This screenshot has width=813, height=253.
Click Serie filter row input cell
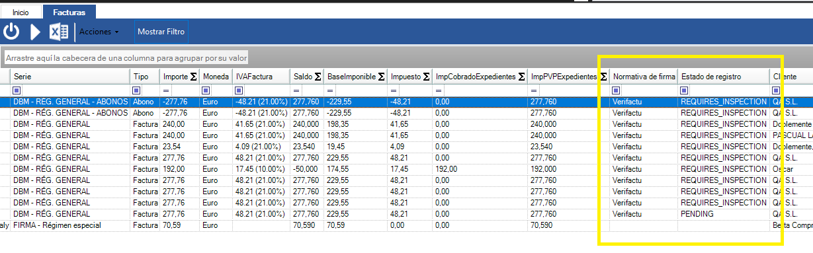(x=75, y=90)
